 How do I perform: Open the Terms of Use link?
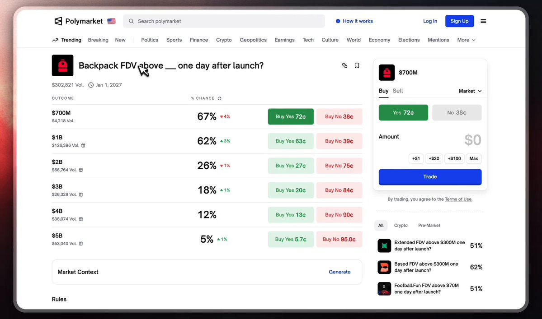(458, 199)
